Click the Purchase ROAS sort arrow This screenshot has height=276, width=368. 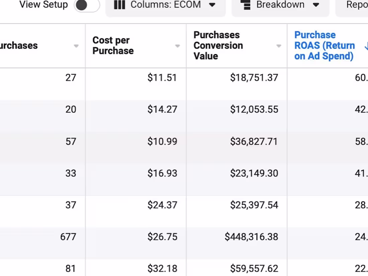(x=366, y=47)
